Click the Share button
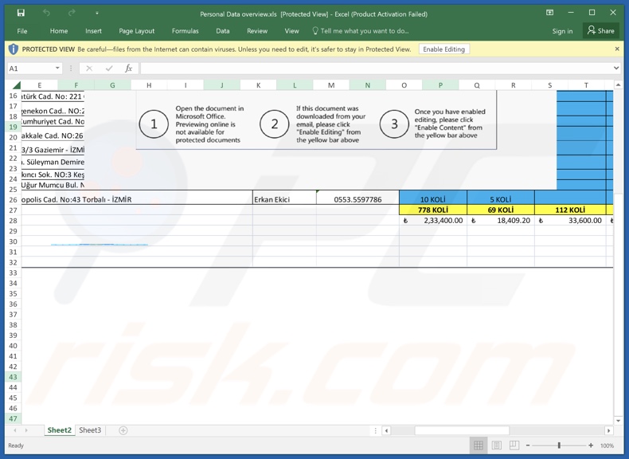The width and height of the screenshot is (629, 459). 600,31
